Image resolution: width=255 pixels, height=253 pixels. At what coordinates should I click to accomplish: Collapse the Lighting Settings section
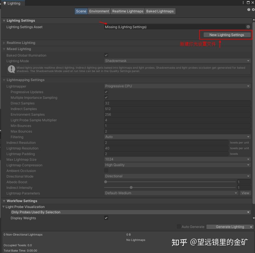tap(4, 21)
